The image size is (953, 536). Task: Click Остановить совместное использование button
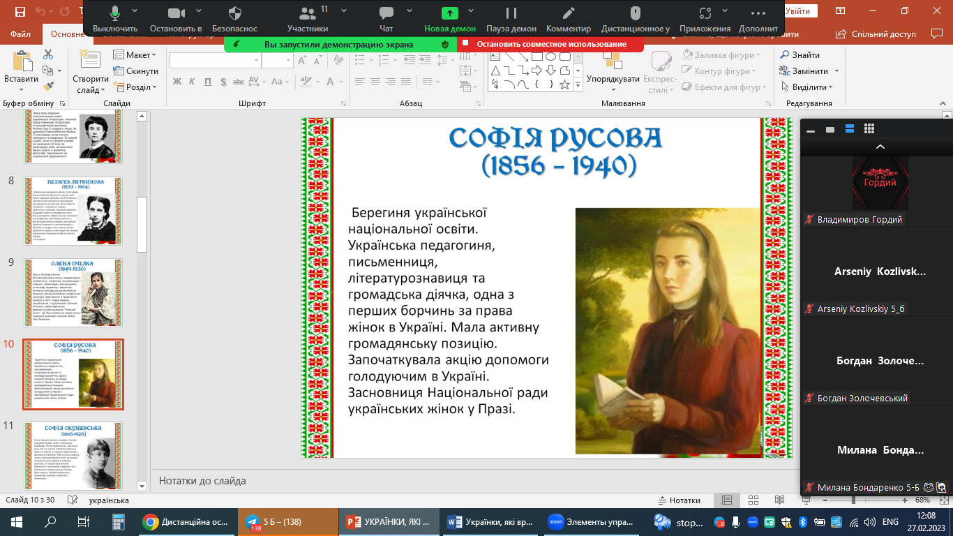(x=552, y=44)
